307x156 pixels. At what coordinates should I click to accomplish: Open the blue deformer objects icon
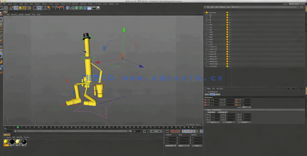pos(85,8)
